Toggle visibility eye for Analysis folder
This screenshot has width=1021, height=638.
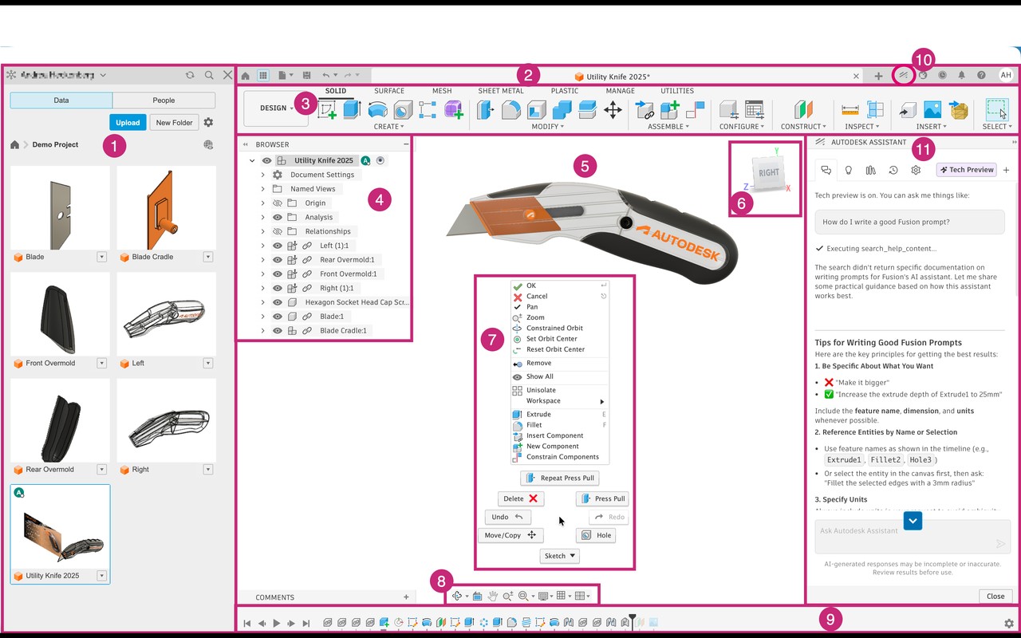click(x=278, y=217)
